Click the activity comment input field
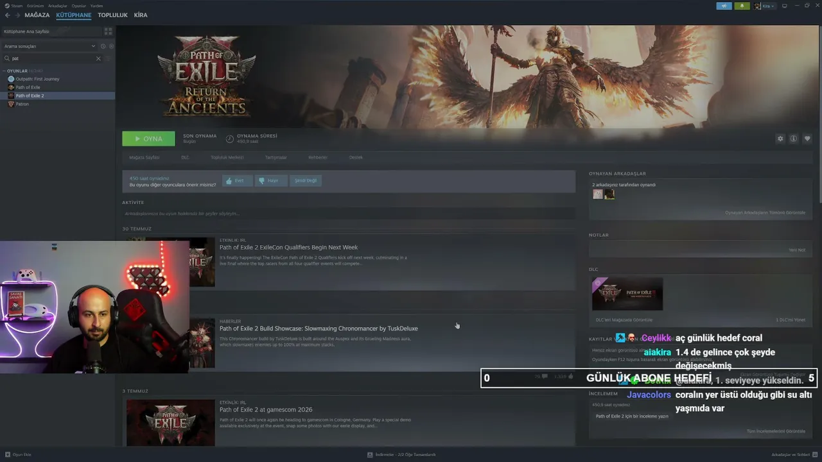 click(349, 214)
